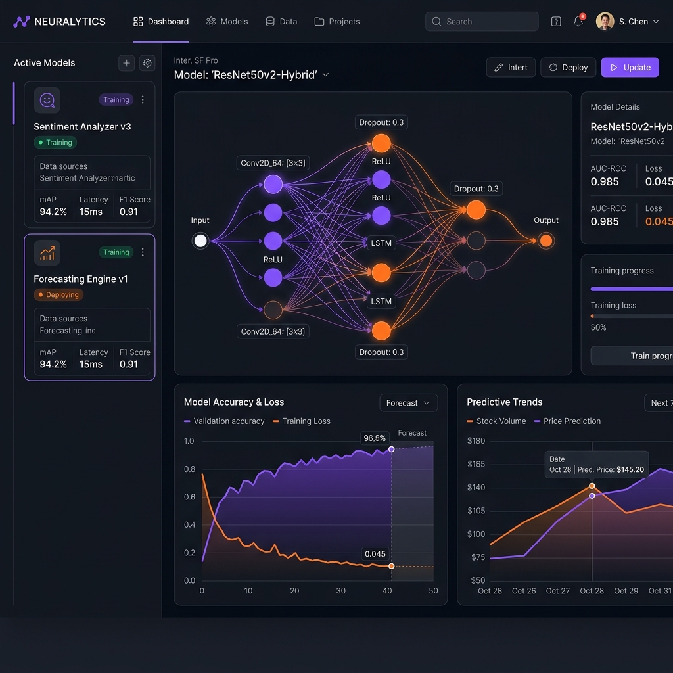Expand the S. Chen account menu chevron
The height and width of the screenshot is (673, 673).
[656, 22]
